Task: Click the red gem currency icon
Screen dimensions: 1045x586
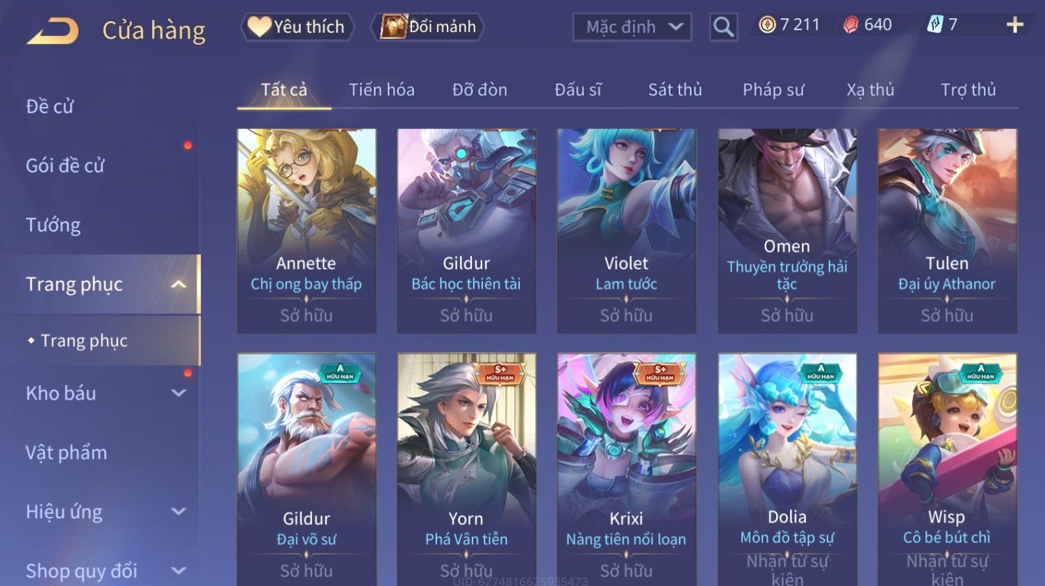Action: (x=850, y=25)
